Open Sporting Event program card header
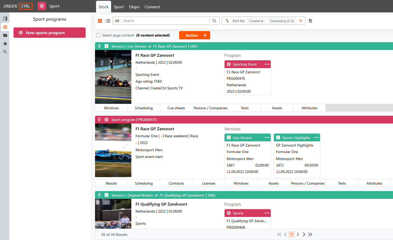Screen dimensions: 393x240 pos(248,64)
